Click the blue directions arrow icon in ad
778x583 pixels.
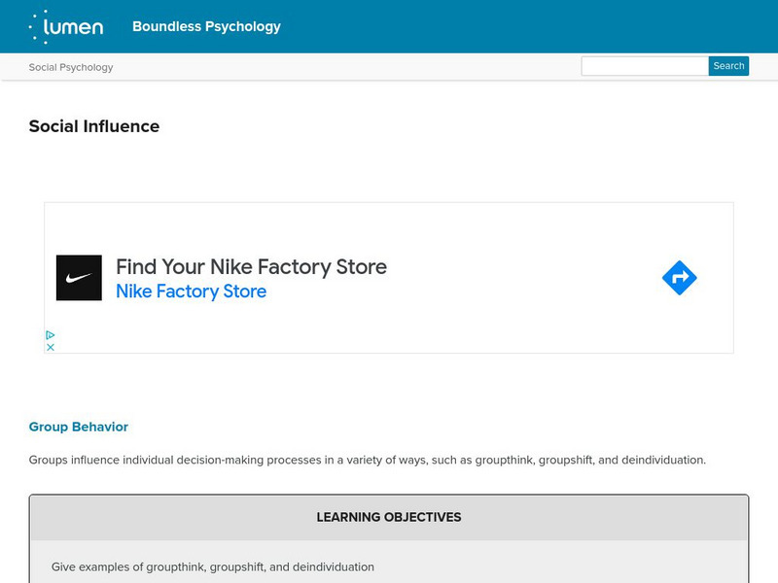tap(679, 278)
